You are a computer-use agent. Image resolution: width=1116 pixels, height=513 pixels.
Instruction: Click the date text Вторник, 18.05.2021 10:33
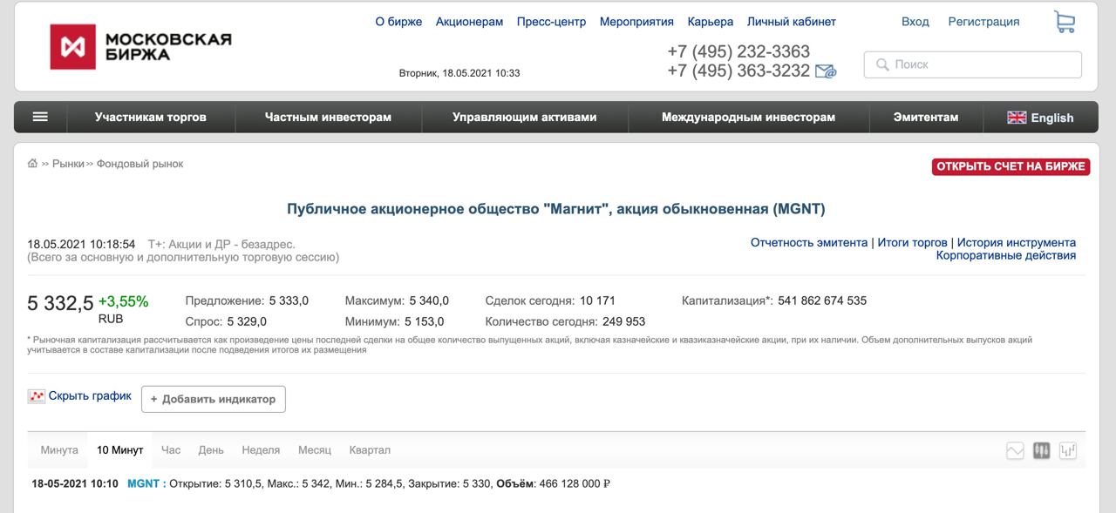(459, 73)
